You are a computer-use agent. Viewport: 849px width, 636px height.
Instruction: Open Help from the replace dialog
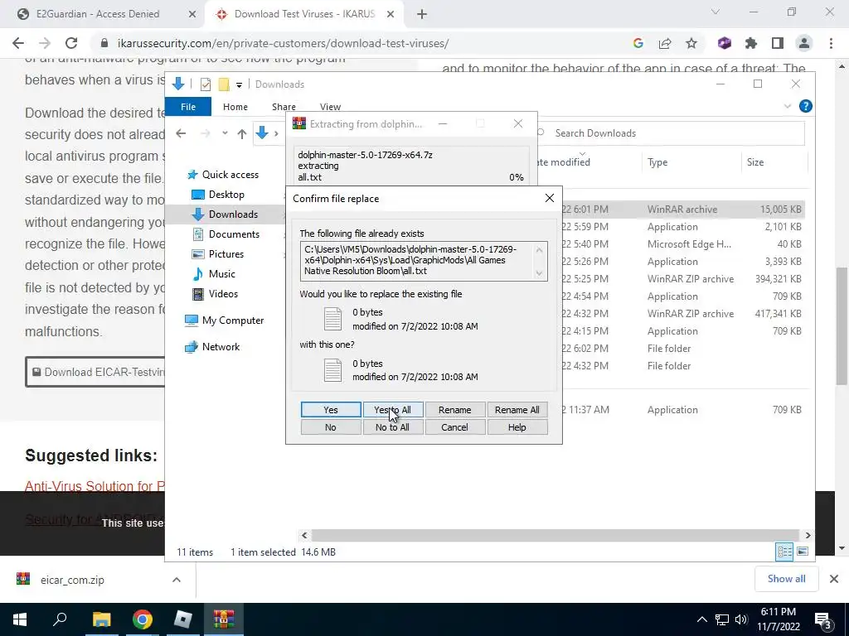pyautogui.click(x=517, y=427)
